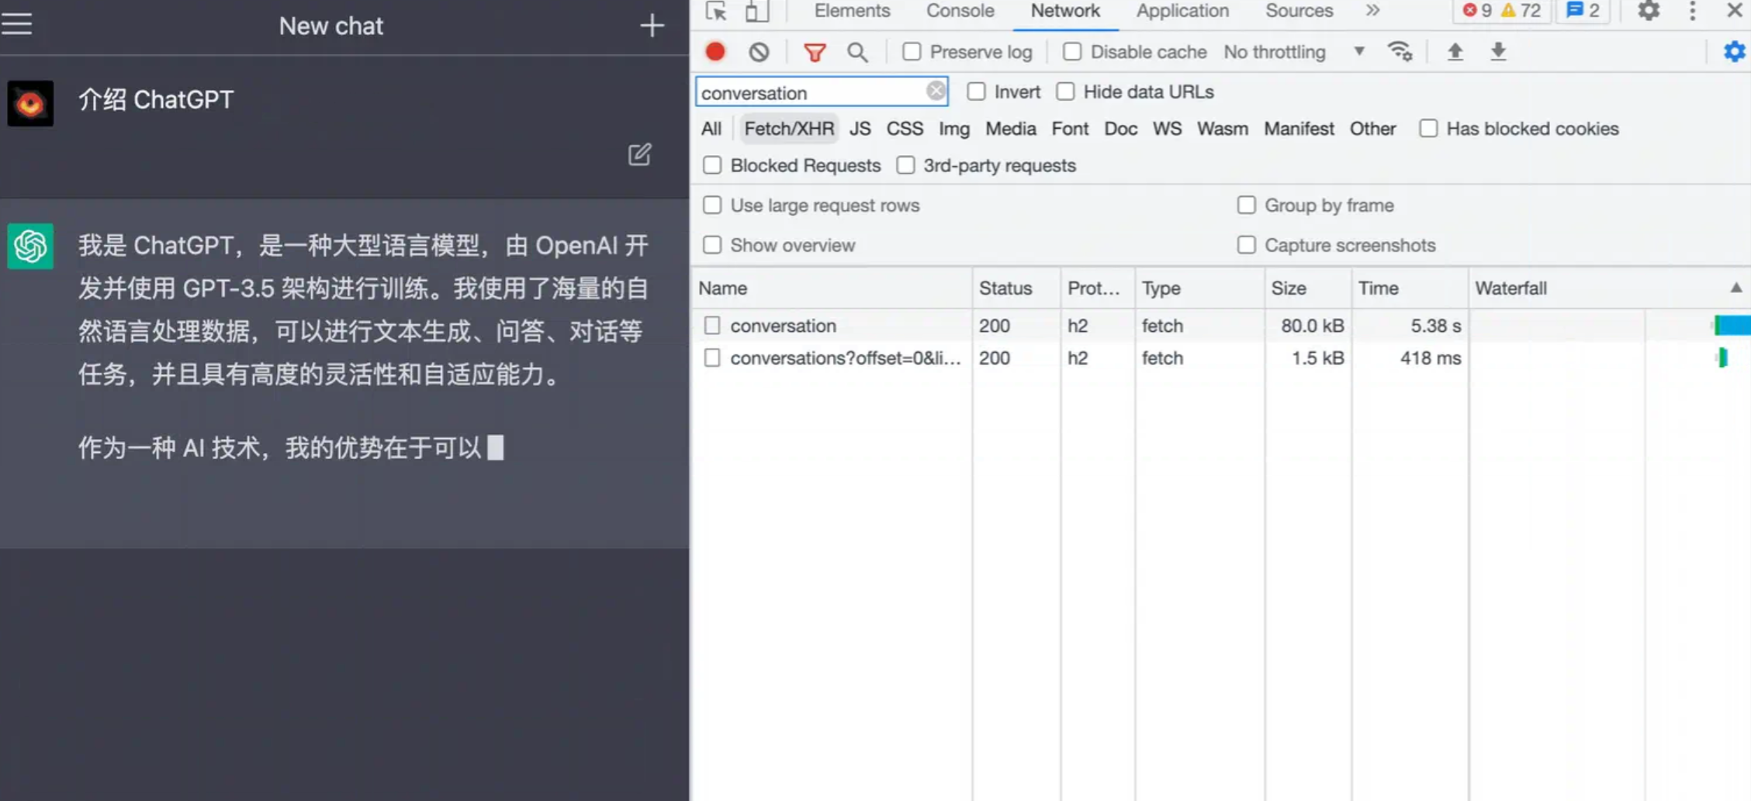Click the ChatGPT logo avatar

pyautogui.click(x=30, y=246)
